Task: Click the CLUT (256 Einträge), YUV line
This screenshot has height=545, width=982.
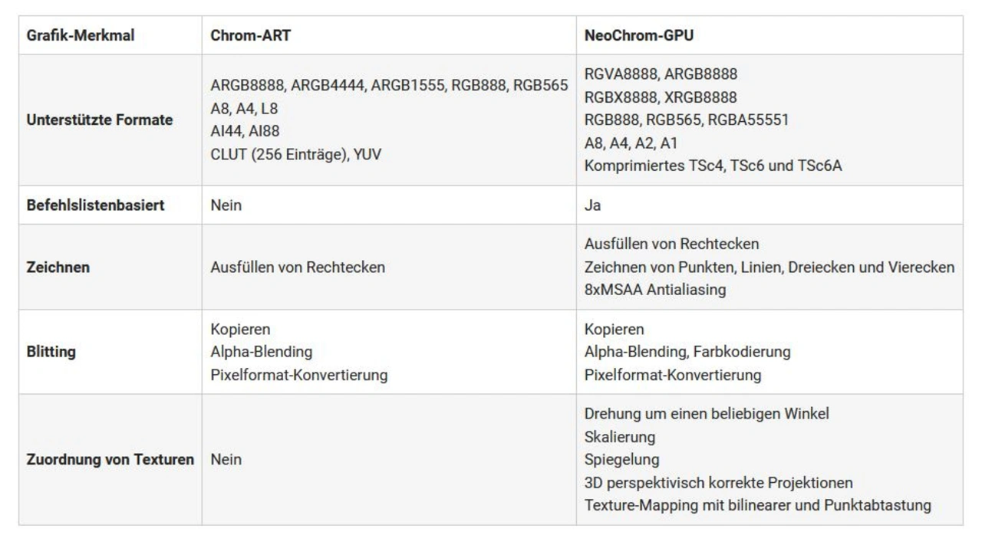Action: tap(295, 154)
